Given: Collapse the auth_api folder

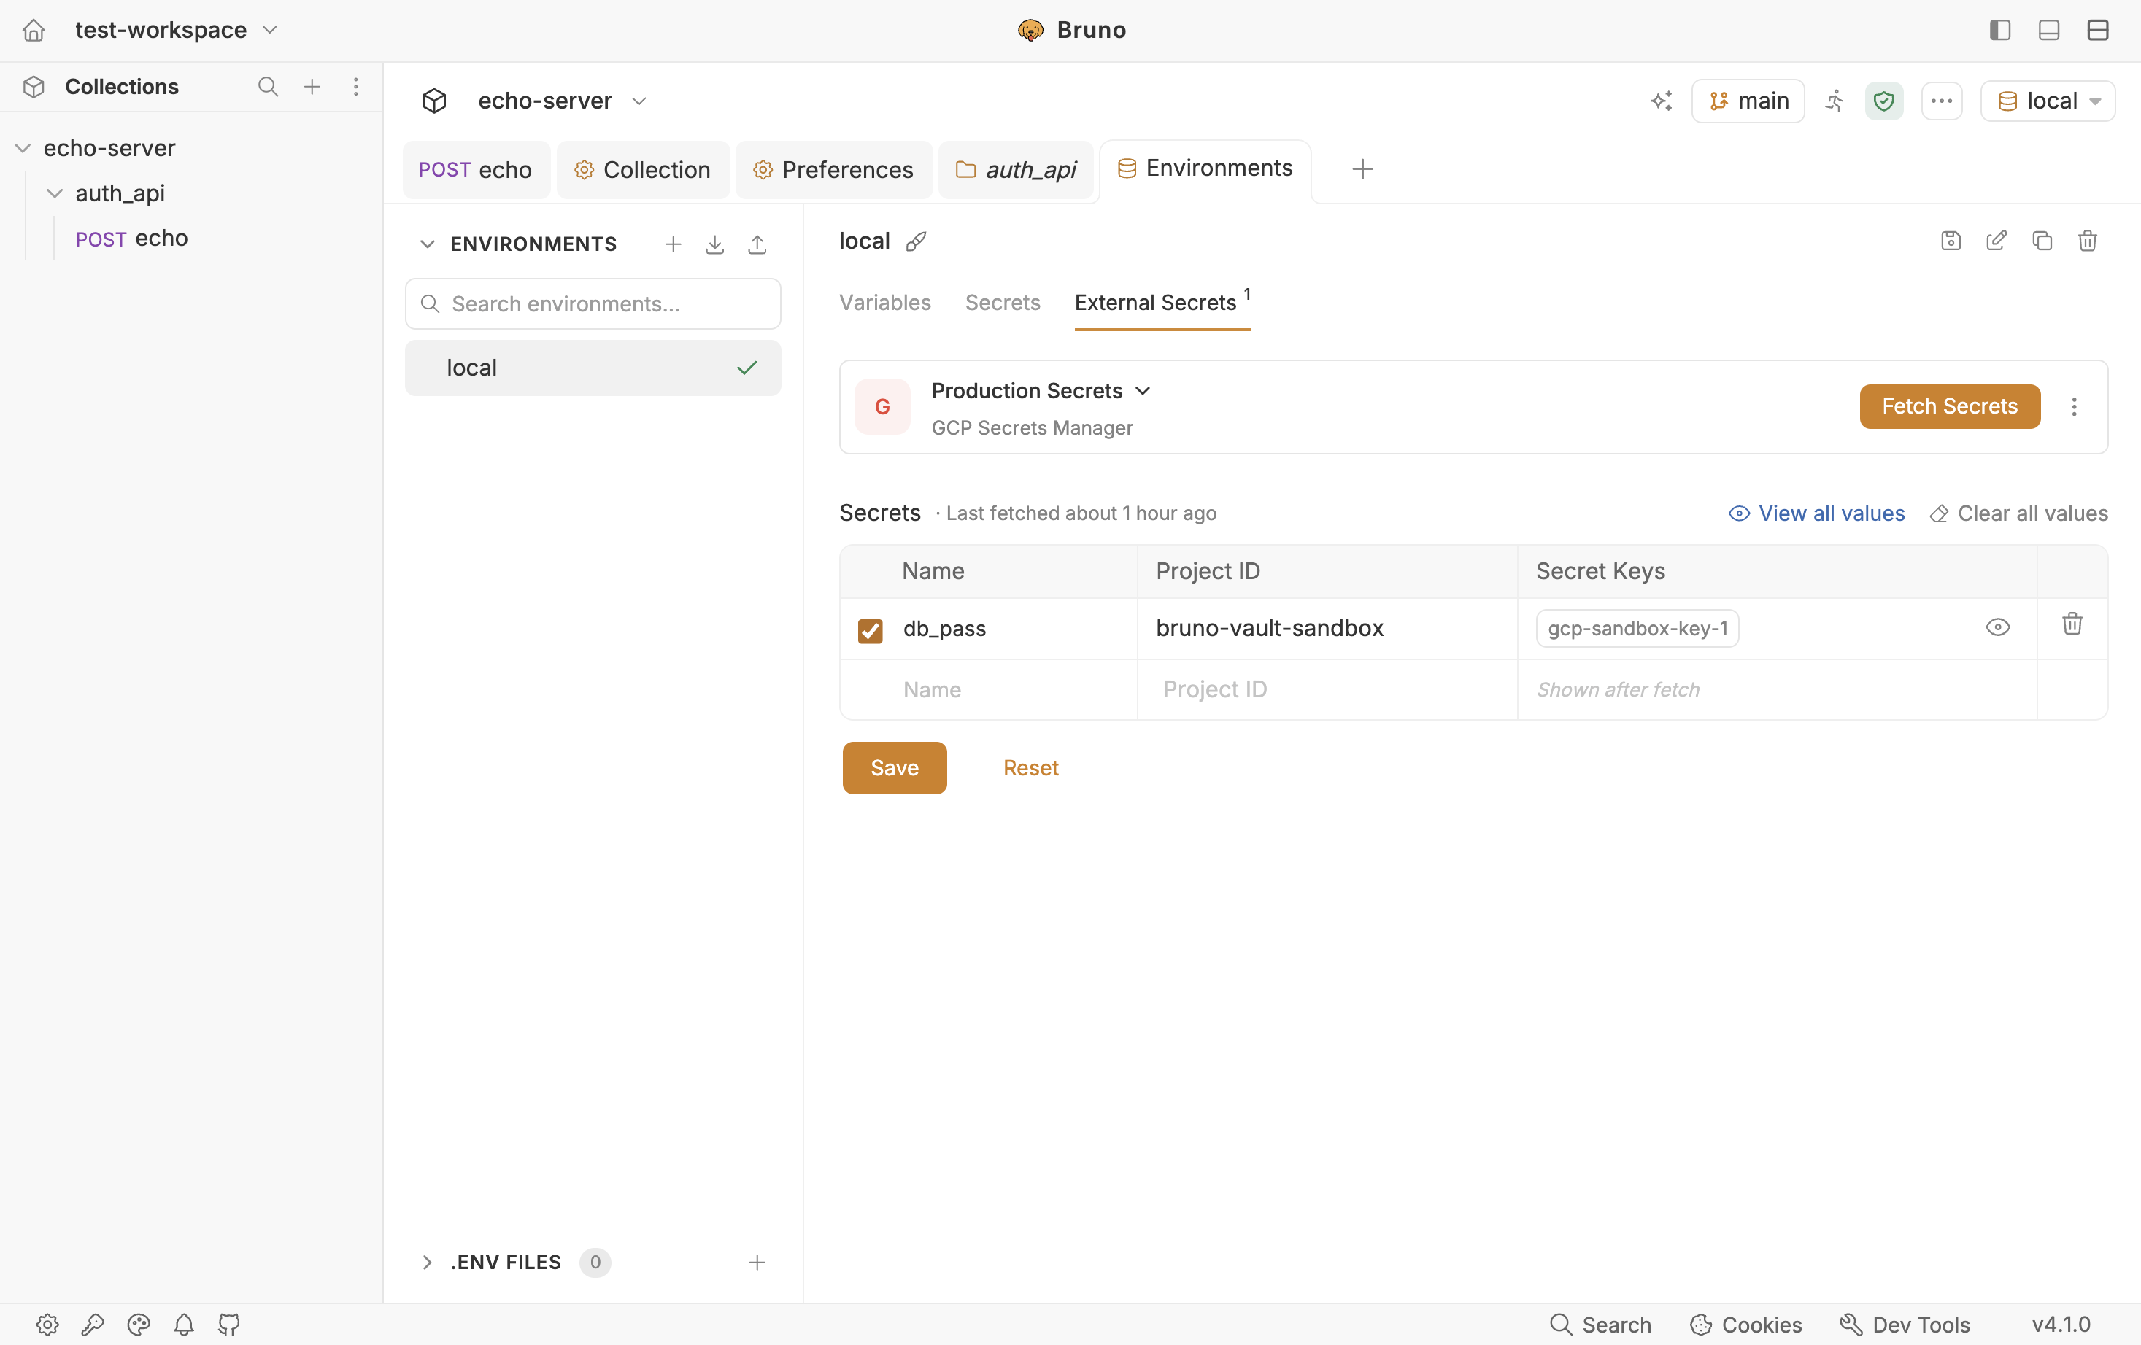Looking at the screenshot, I should (55, 193).
